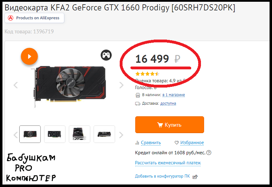
Task: Click the orange Купить button
Action: [169, 125]
